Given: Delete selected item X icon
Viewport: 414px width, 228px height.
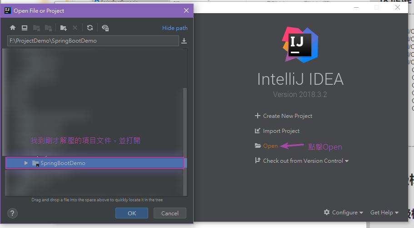Looking at the screenshot, I should click(x=75, y=28).
